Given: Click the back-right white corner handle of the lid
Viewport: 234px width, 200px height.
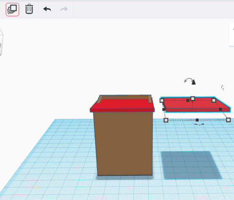Looking at the screenshot, I should click(214, 100).
